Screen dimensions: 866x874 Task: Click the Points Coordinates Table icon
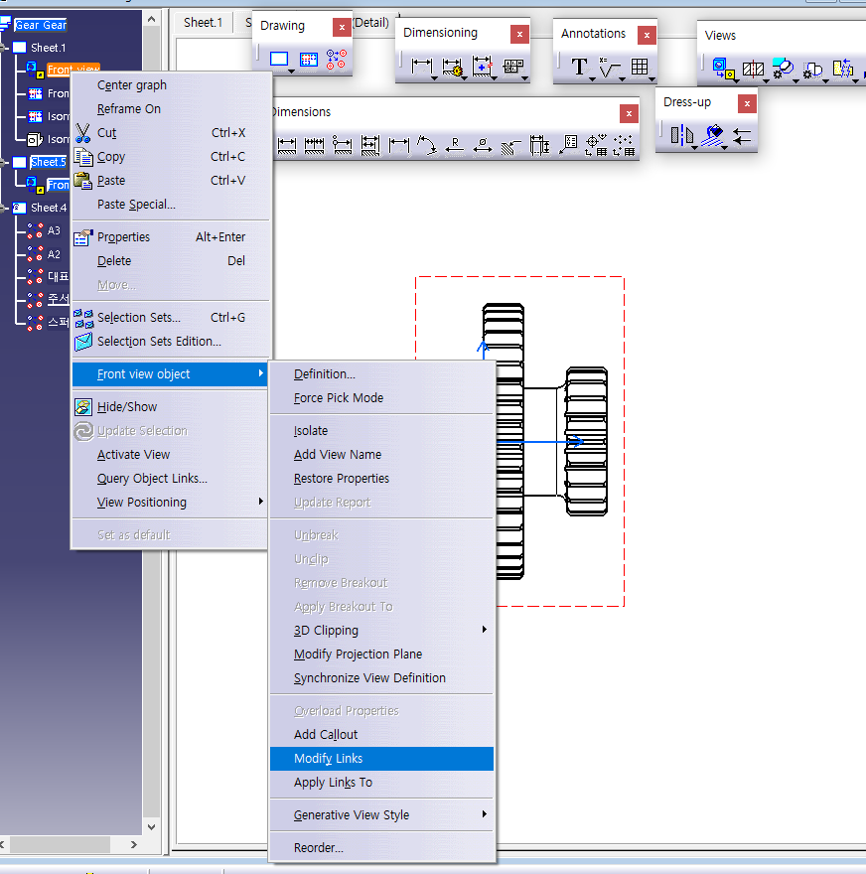click(624, 145)
